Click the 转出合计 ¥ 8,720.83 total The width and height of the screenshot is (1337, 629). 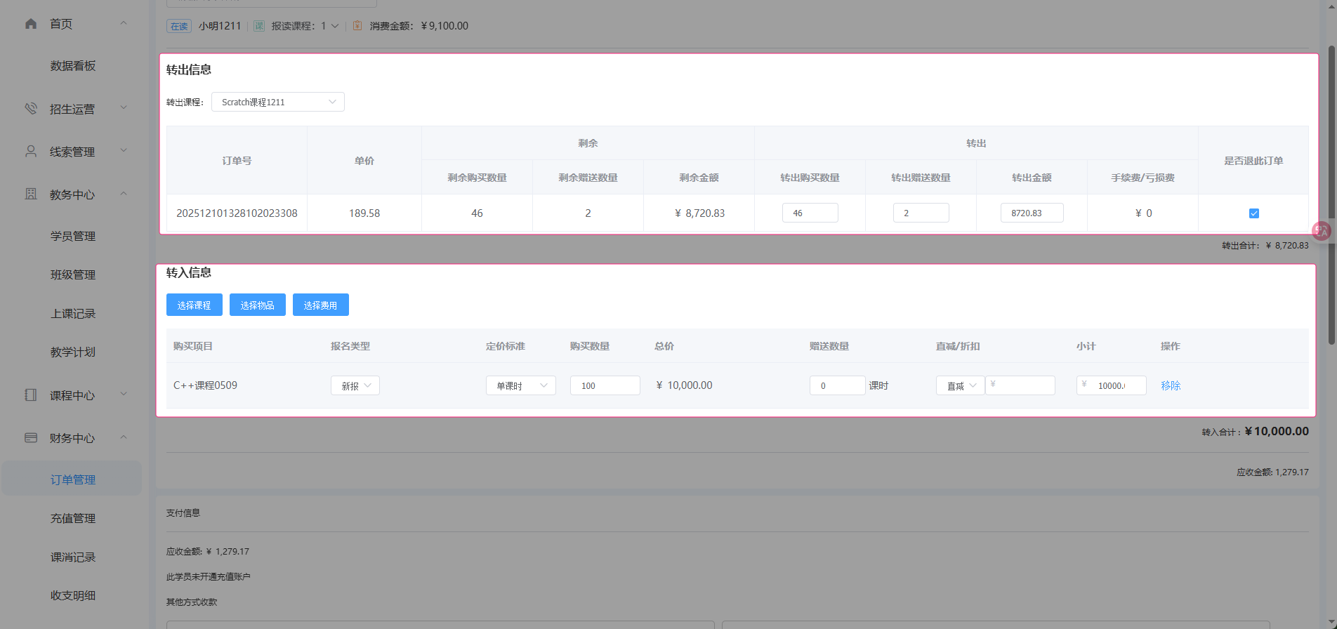(1265, 246)
